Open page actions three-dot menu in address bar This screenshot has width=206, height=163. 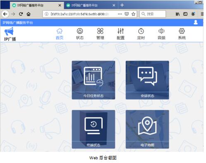pos(120,14)
